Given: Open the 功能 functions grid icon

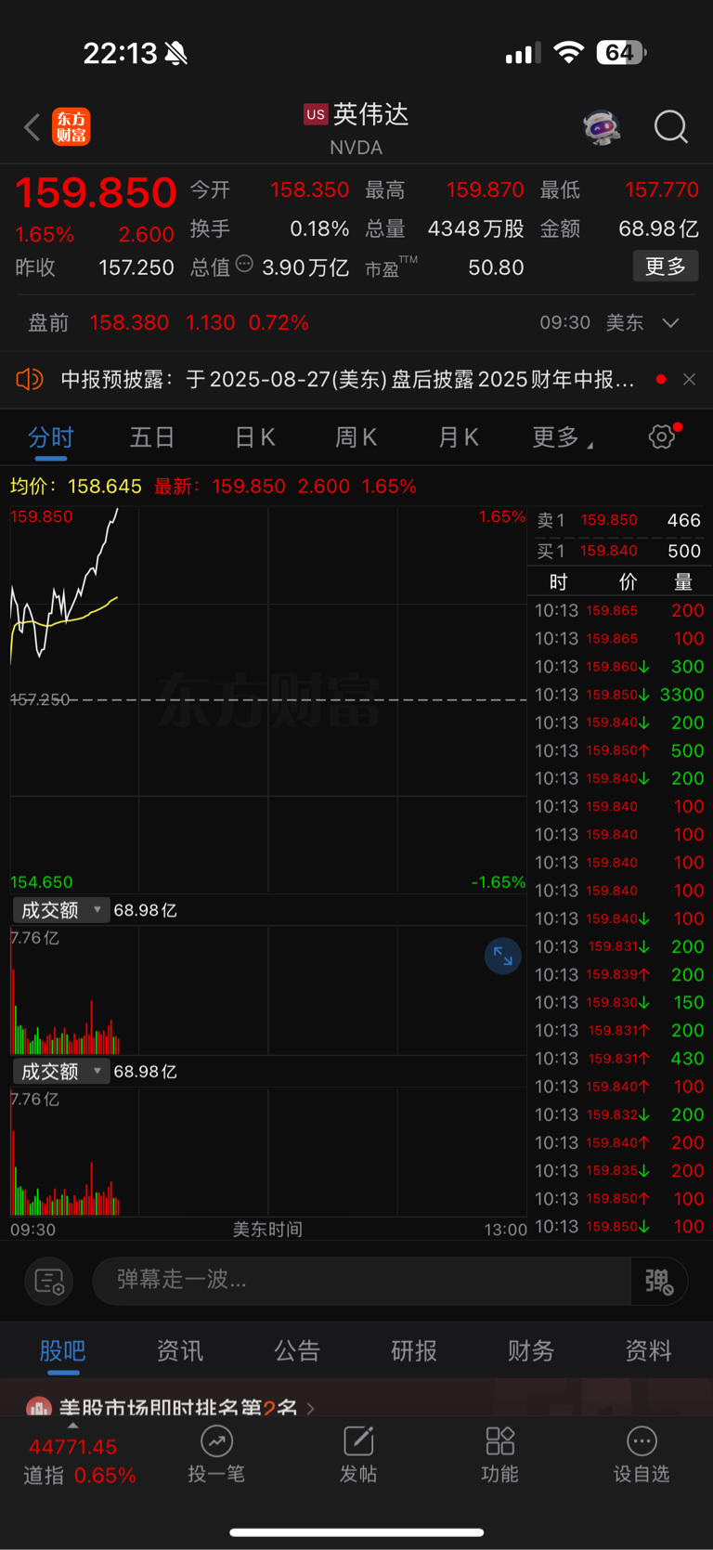Looking at the screenshot, I should click(x=499, y=1441).
